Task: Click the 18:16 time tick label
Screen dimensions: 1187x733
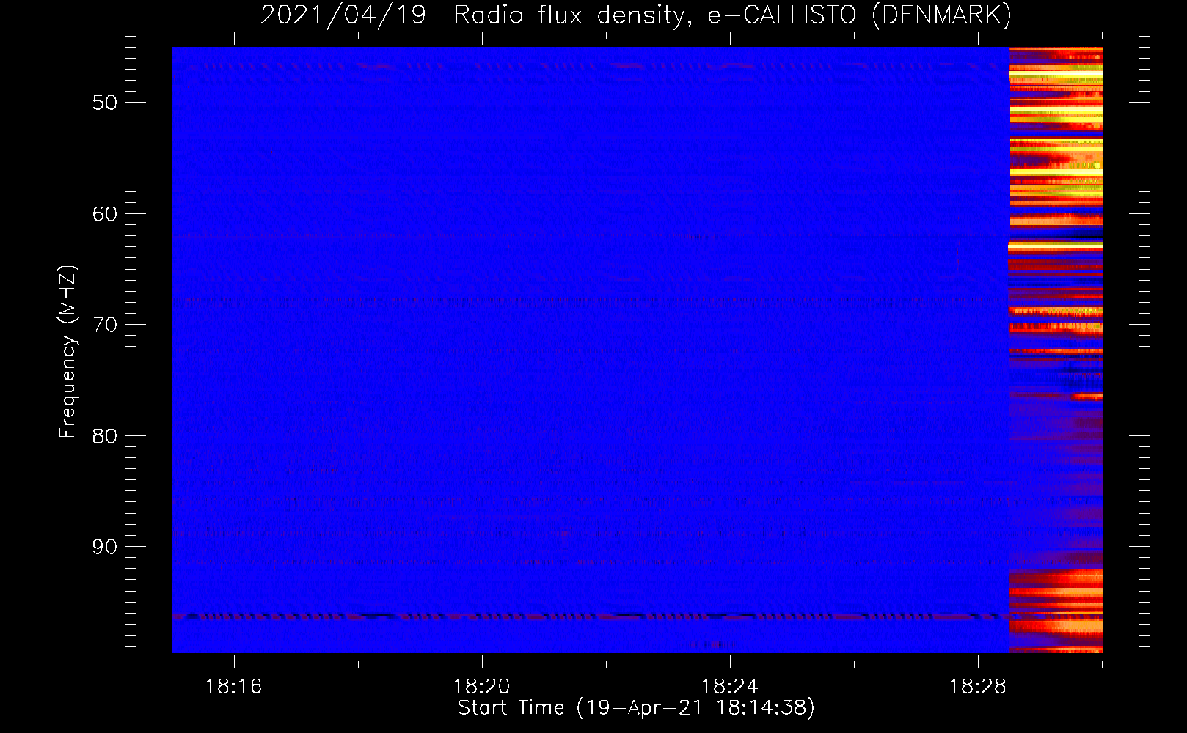Action: coord(233,687)
